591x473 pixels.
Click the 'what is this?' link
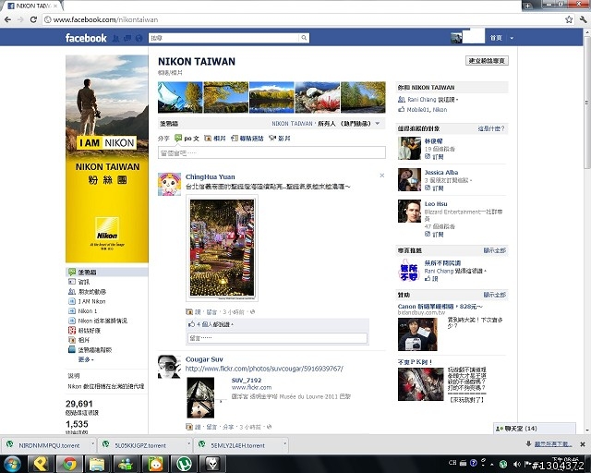(491, 128)
